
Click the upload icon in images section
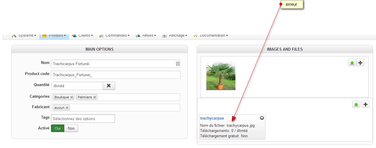click(x=352, y=63)
